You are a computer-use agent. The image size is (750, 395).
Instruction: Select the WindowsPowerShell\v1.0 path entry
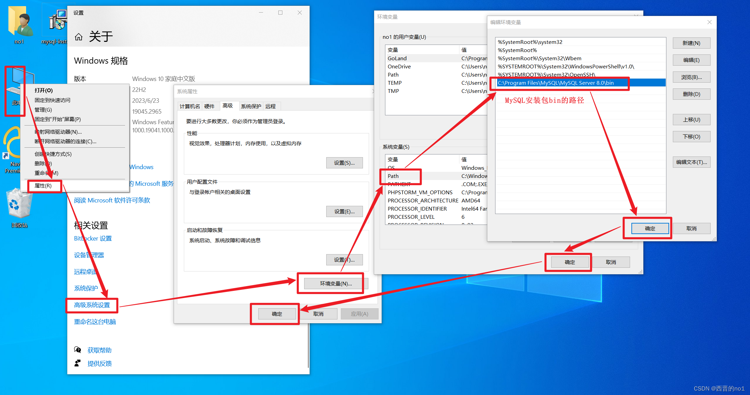coord(580,66)
